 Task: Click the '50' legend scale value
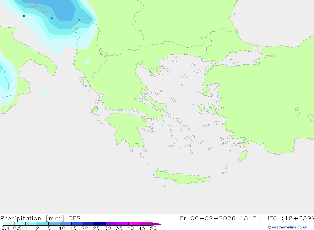pos(154,228)
